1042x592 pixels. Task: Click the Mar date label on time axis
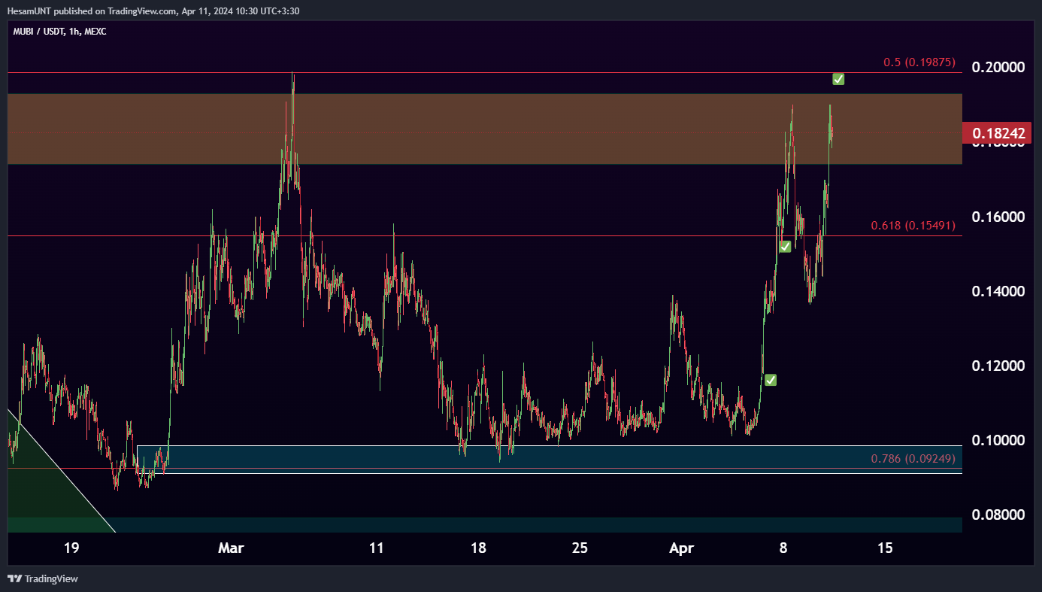coord(231,548)
